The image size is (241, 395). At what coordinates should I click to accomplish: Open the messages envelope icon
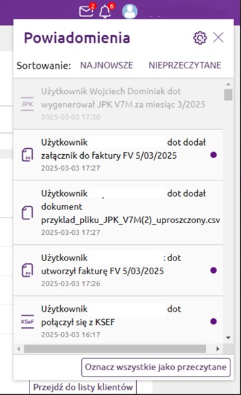[x=86, y=11]
